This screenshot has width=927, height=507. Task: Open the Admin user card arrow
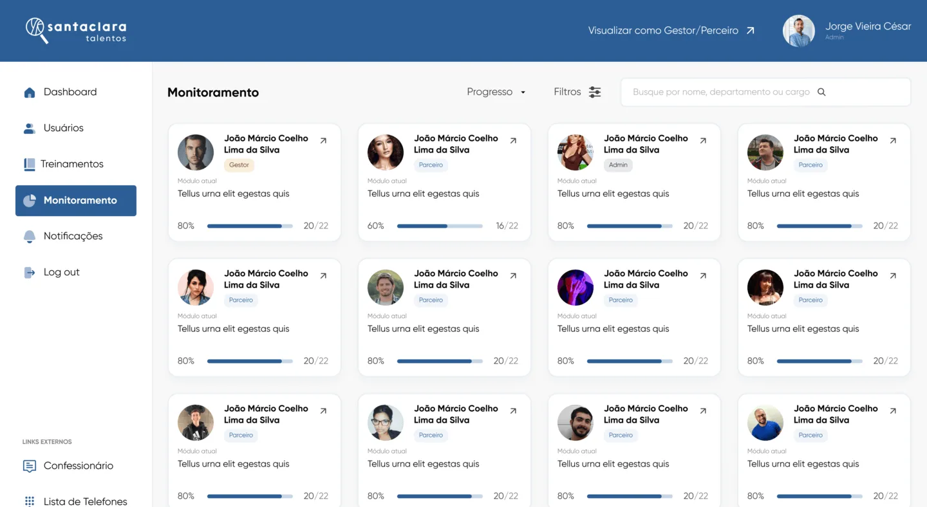click(703, 141)
